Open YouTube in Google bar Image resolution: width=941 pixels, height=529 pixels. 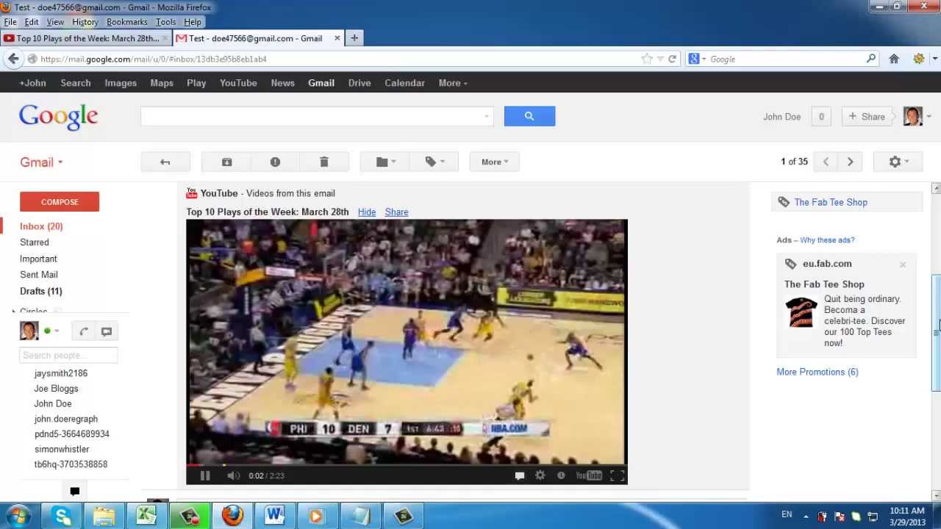[x=238, y=83]
